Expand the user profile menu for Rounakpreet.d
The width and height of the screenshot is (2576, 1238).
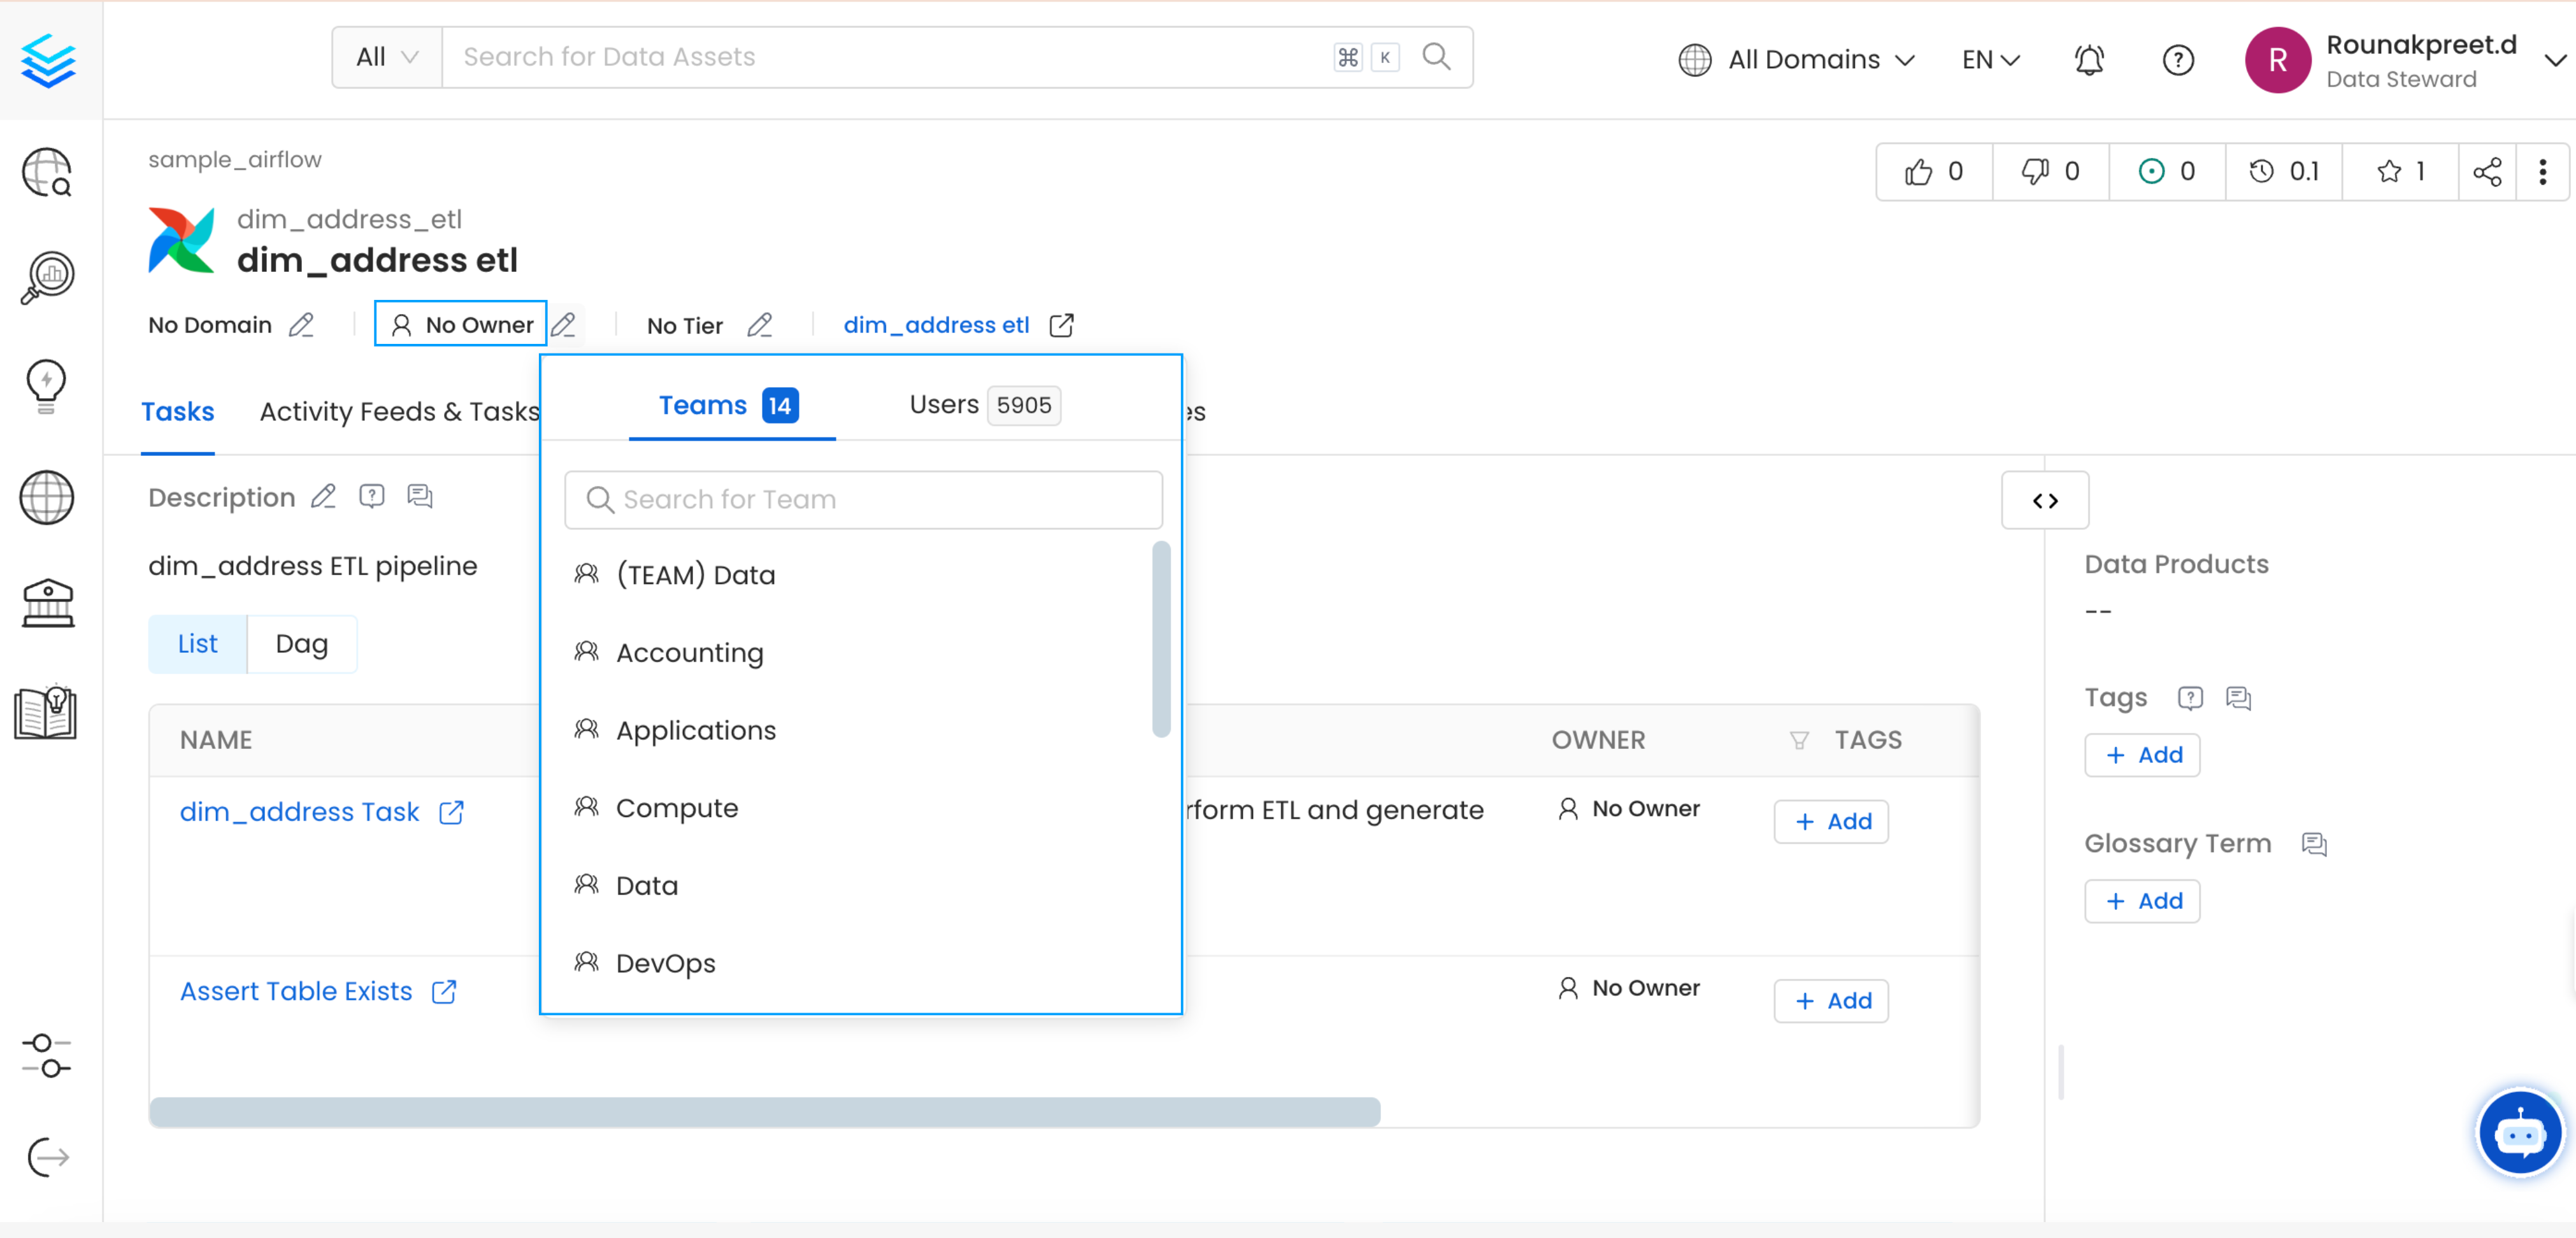(2554, 59)
